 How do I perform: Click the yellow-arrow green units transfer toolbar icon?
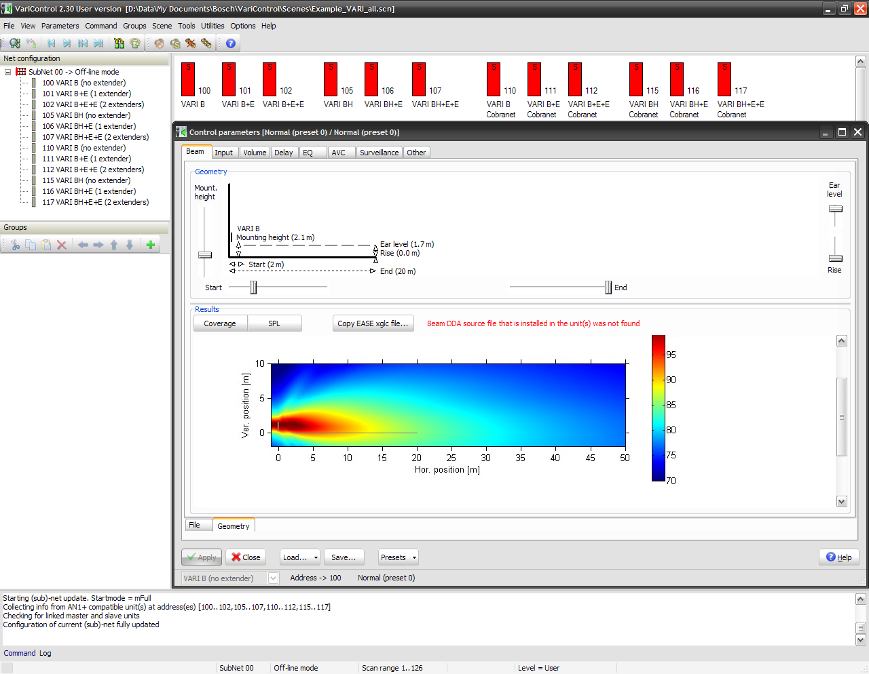tap(119, 43)
